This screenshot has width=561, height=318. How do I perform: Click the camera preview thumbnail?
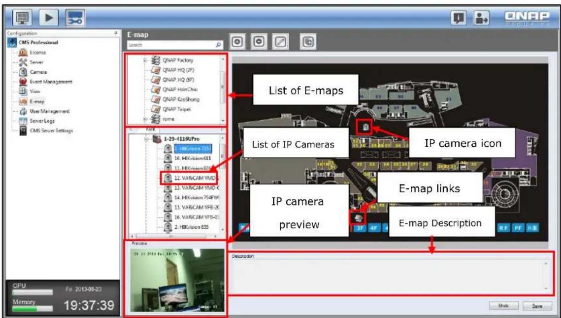pos(177,280)
